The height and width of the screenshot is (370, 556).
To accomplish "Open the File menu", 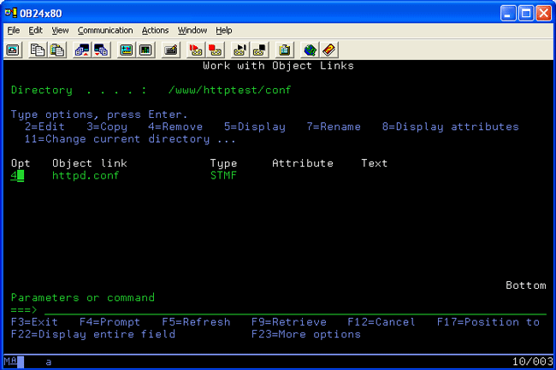I will (x=13, y=30).
